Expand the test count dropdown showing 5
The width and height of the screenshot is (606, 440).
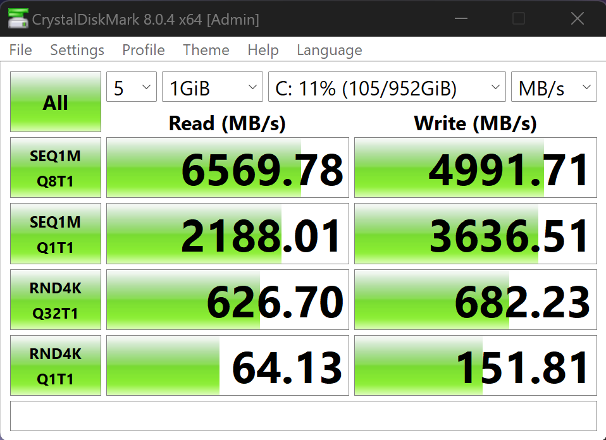tap(132, 87)
